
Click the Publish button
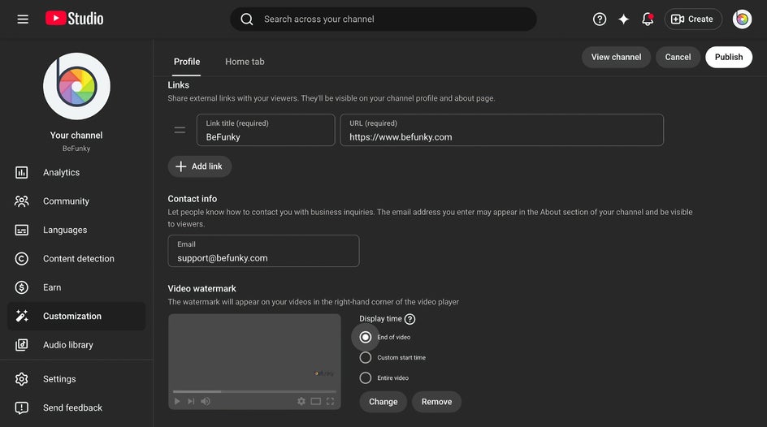click(728, 57)
